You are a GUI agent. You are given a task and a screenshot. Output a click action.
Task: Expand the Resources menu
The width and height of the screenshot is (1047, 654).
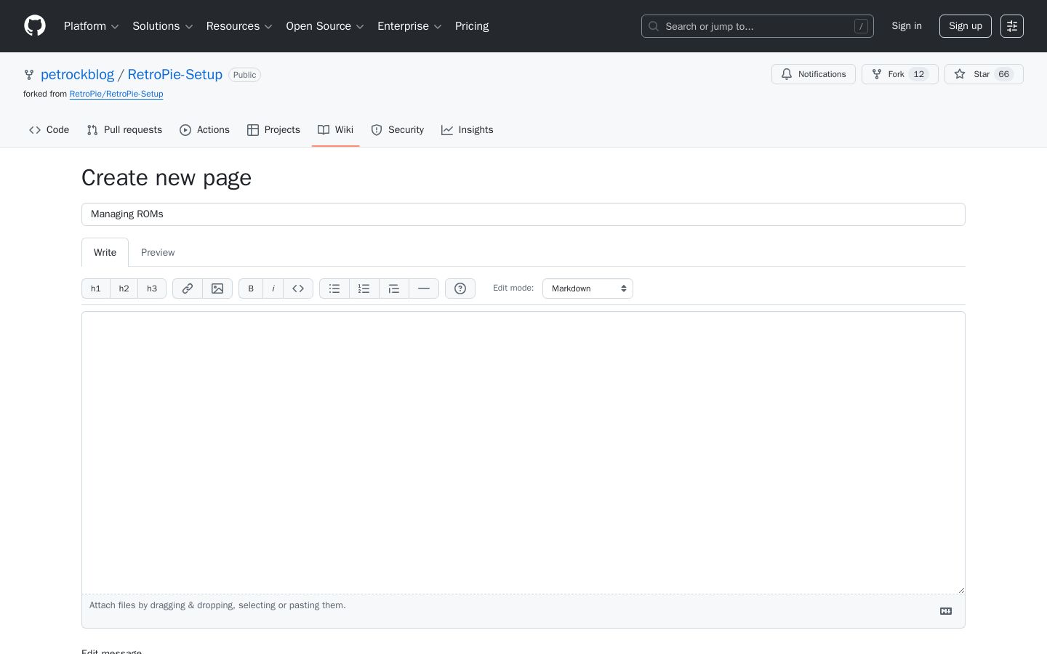(239, 26)
